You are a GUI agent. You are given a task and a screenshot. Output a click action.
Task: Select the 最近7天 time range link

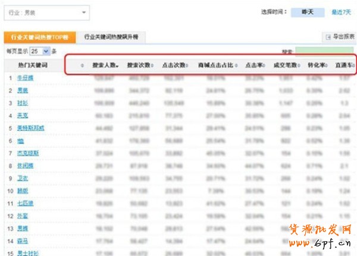342,12
